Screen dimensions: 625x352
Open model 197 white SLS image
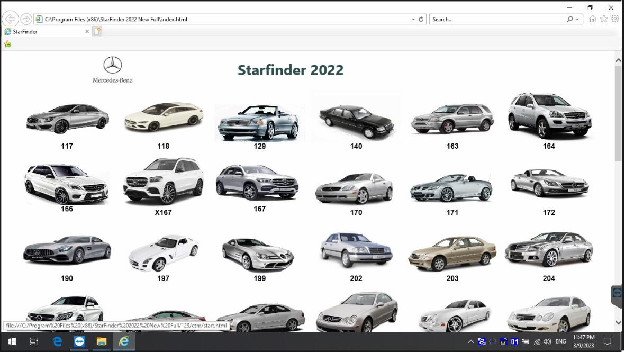[x=164, y=252]
